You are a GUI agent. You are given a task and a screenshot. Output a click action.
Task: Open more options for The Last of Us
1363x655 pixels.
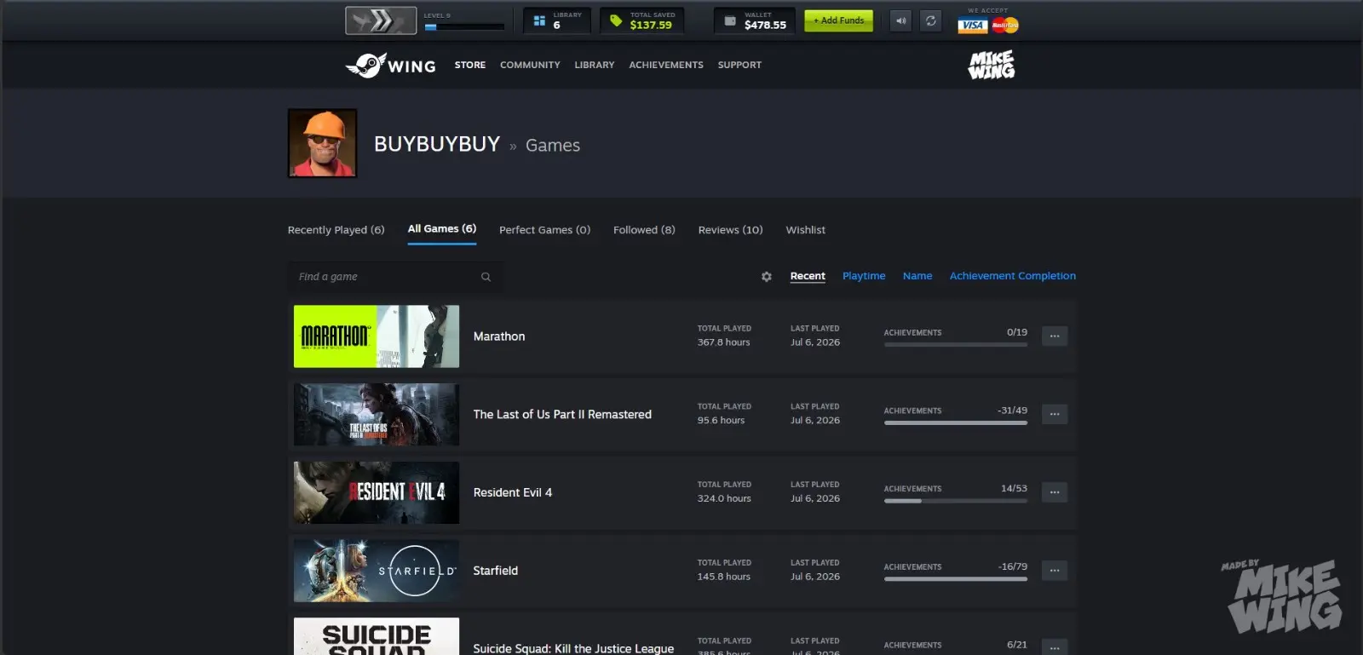[1055, 415]
